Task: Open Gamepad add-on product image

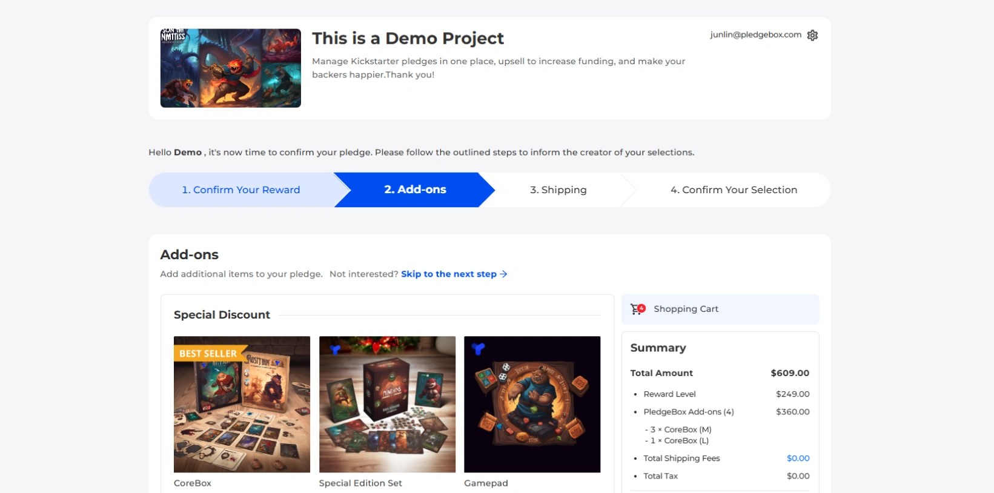Action: click(532, 405)
